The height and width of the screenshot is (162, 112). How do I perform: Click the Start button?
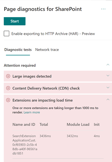[x=15, y=21]
